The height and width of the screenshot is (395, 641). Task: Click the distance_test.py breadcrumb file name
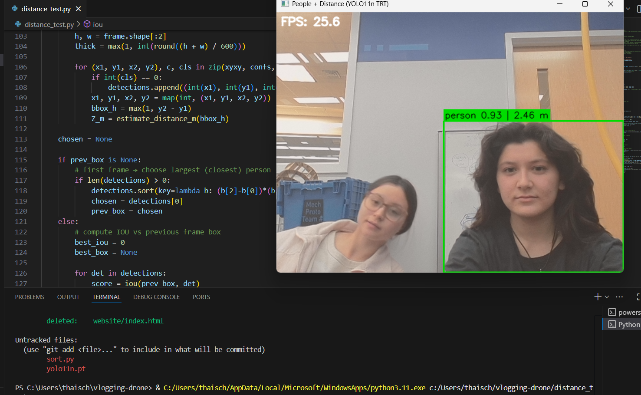(x=49, y=24)
